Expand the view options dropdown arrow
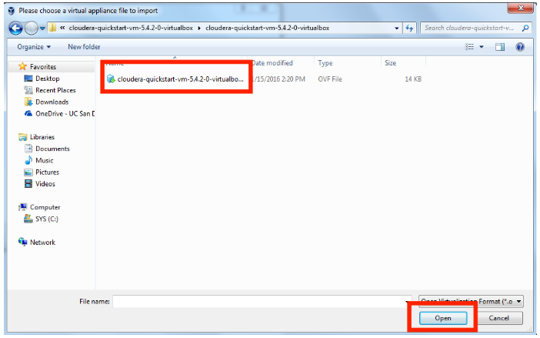Screen dimensions: 540x338 (482, 47)
